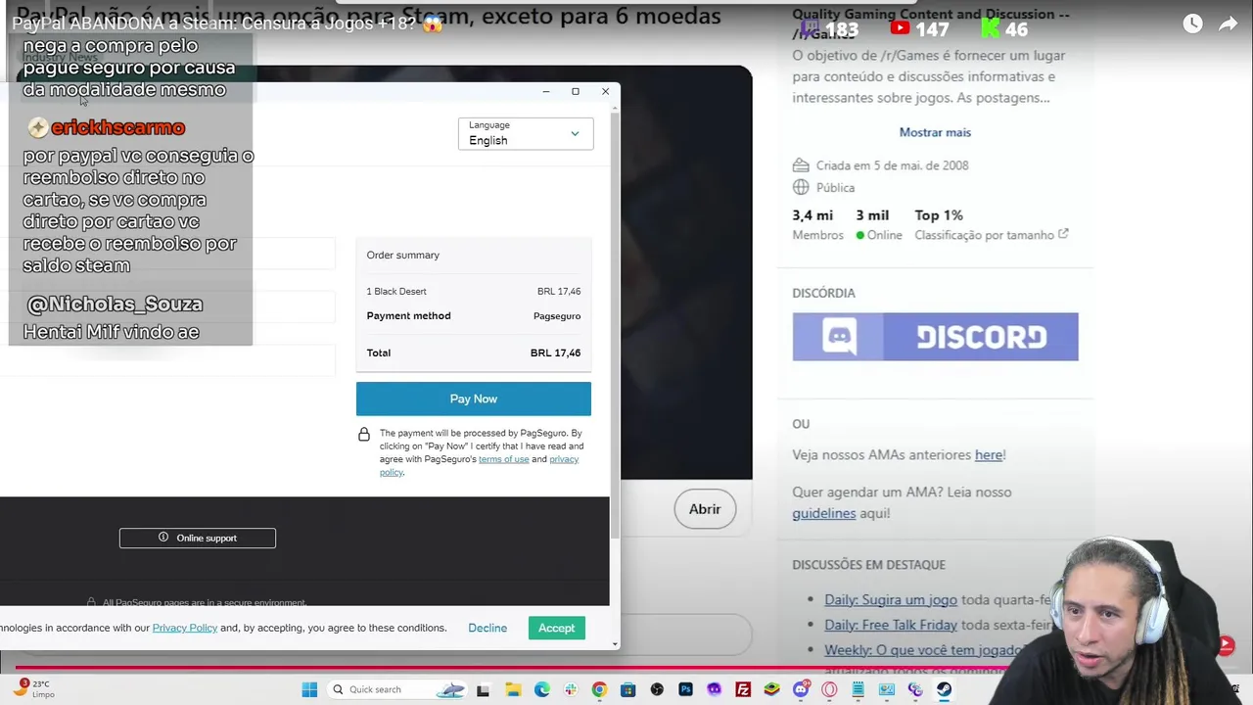Open FileZilla from the taskbar
This screenshot has height=705, width=1253.
coord(743,689)
